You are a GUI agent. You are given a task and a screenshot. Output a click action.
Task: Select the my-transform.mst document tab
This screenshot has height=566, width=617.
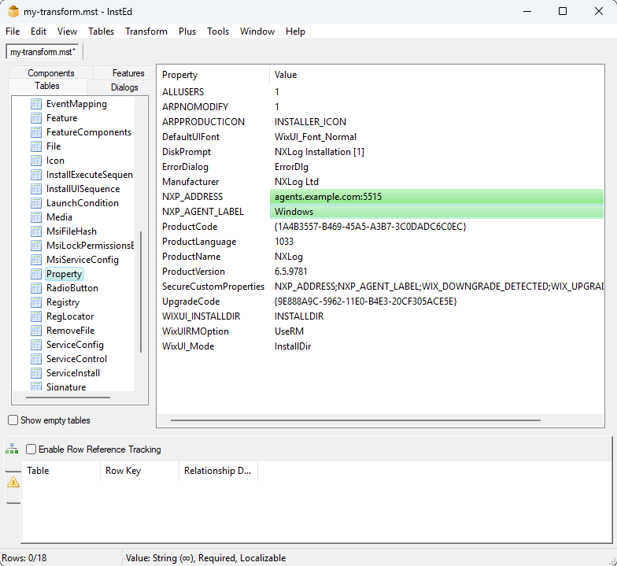43,52
